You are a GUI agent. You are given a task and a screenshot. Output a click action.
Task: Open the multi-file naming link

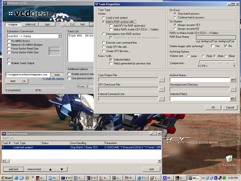pyautogui.click(x=53, y=78)
